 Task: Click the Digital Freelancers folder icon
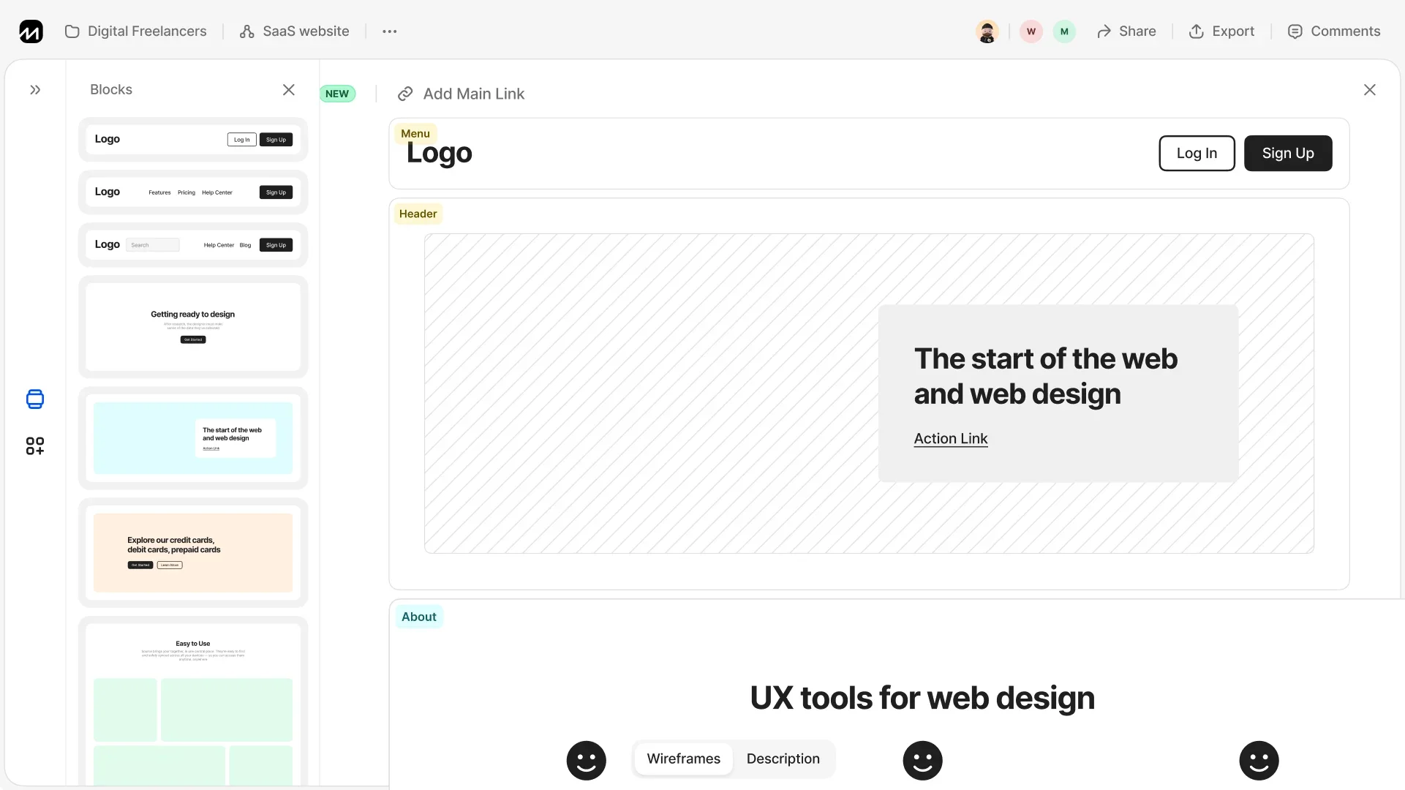(72, 31)
